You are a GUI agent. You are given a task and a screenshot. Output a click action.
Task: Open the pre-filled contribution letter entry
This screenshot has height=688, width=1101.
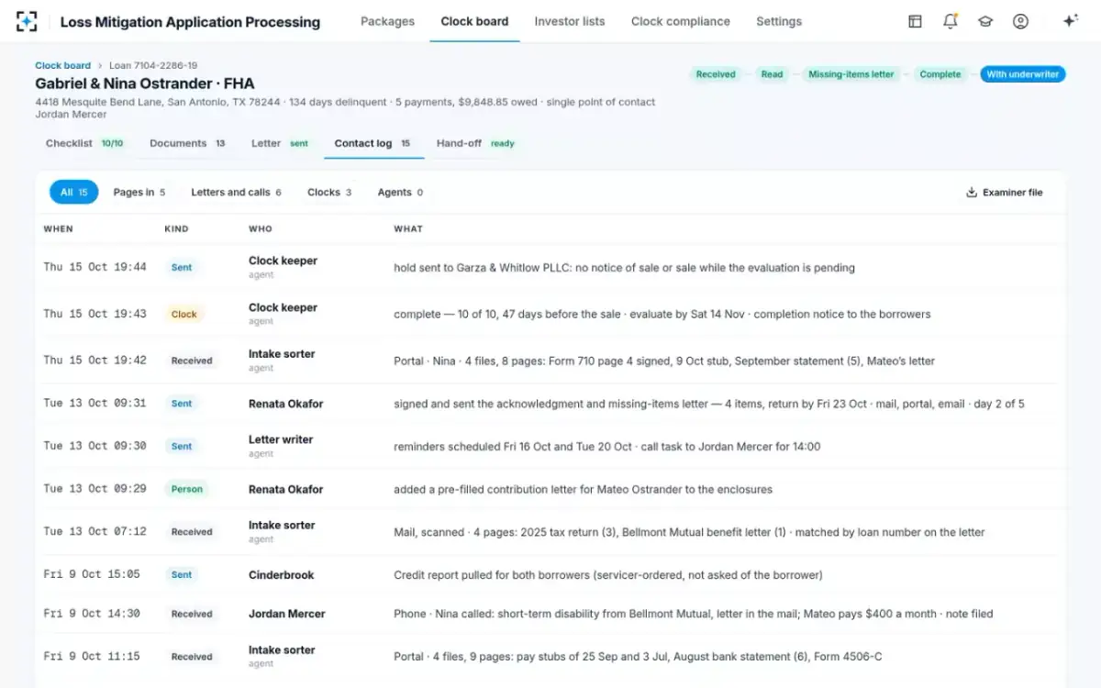click(x=584, y=489)
